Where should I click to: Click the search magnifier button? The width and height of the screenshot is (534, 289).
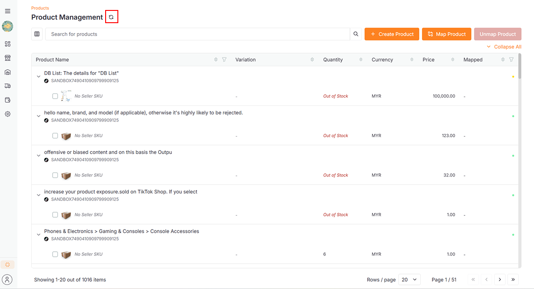click(356, 34)
